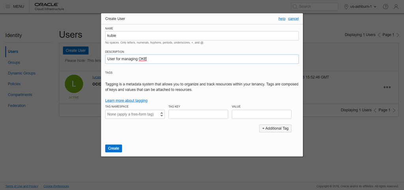The height and width of the screenshot is (190, 404).
Task: Expand the us-ashburn-1 region selector
Action: [361, 7]
